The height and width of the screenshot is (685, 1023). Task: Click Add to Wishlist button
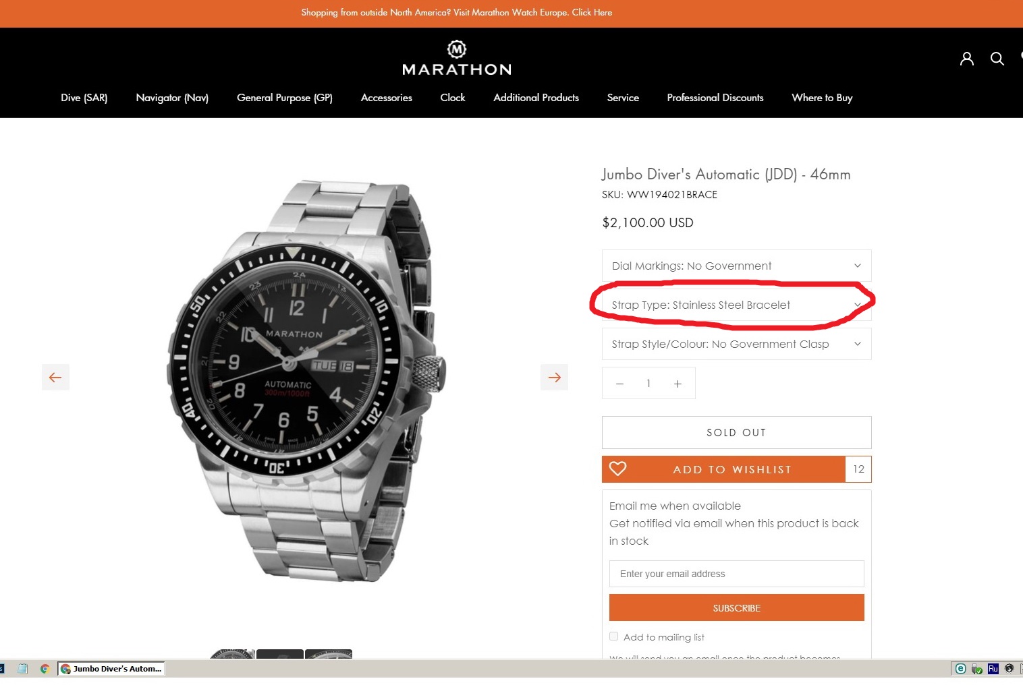click(x=732, y=469)
